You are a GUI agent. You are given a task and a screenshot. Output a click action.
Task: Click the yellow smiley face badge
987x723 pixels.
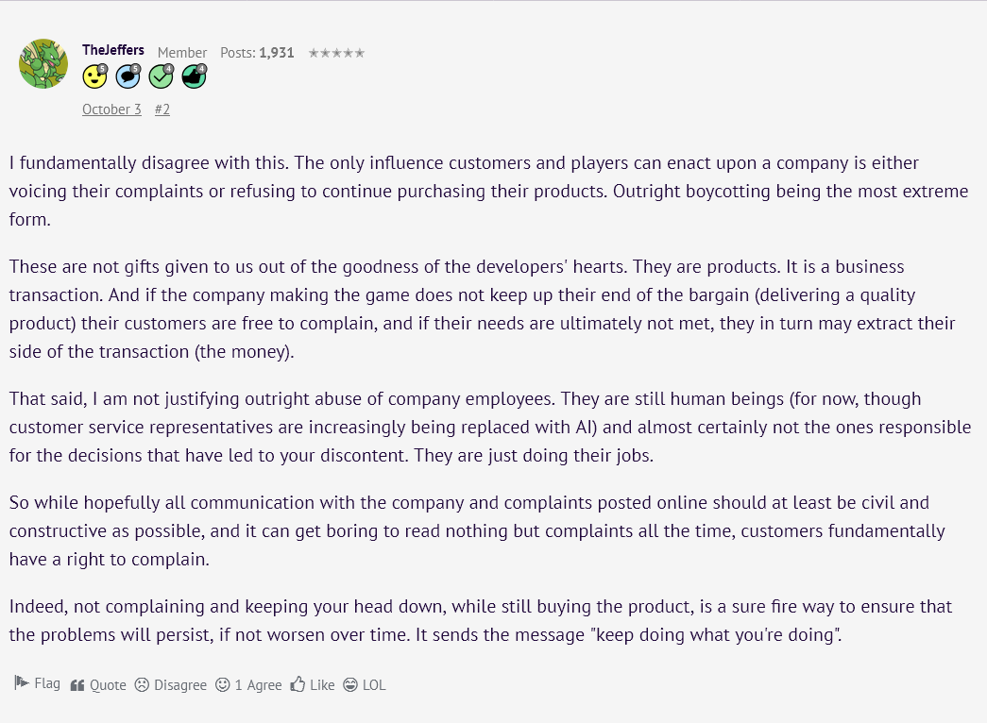coord(94,76)
